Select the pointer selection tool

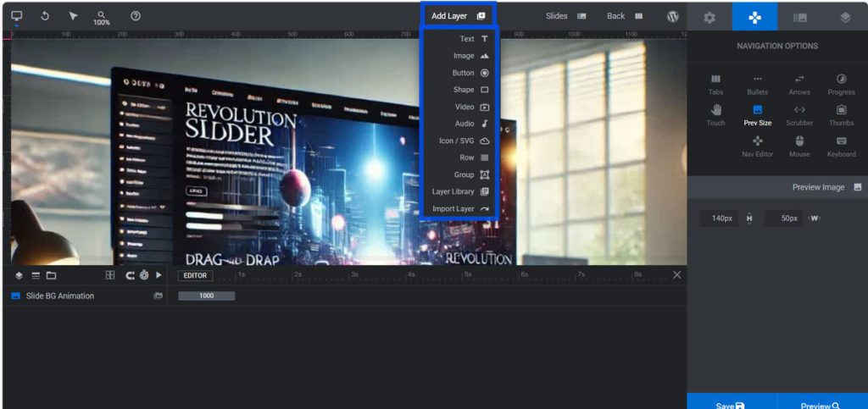73,16
